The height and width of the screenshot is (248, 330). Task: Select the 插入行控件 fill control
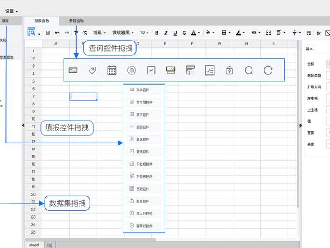(144, 214)
